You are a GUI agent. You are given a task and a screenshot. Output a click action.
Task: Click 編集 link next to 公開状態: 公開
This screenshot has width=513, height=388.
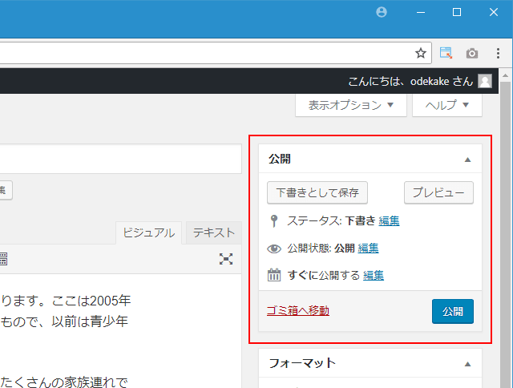tap(368, 249)
